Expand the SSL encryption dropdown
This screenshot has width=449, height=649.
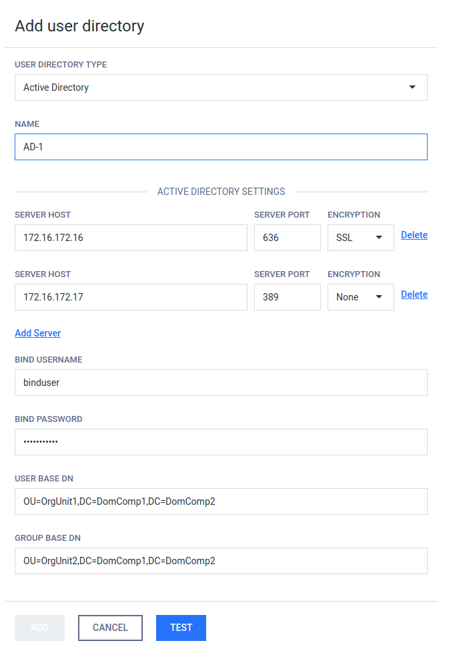click(360, 237)
